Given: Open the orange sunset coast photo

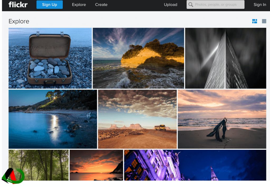Looking at the screenshot, I should [x=96, y=165].
